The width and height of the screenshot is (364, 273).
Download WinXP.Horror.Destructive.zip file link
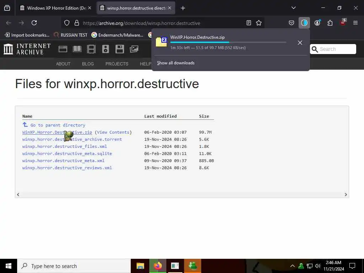point(57,132)
